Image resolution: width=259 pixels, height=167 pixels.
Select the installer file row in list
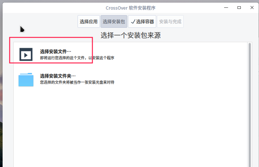[131, 54]
